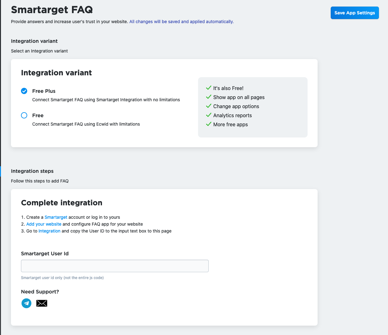Click the checkmark beside Show app on all pages

pos(209,97)
